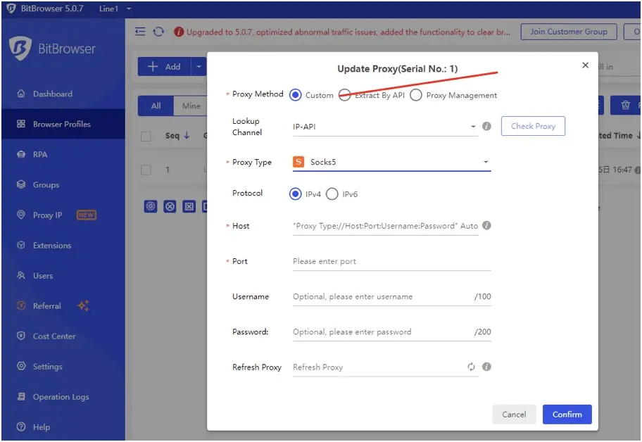Screen dimensions: 642x442
Task: Switch Protocol to IPv6
Action: tap(331, 194)
